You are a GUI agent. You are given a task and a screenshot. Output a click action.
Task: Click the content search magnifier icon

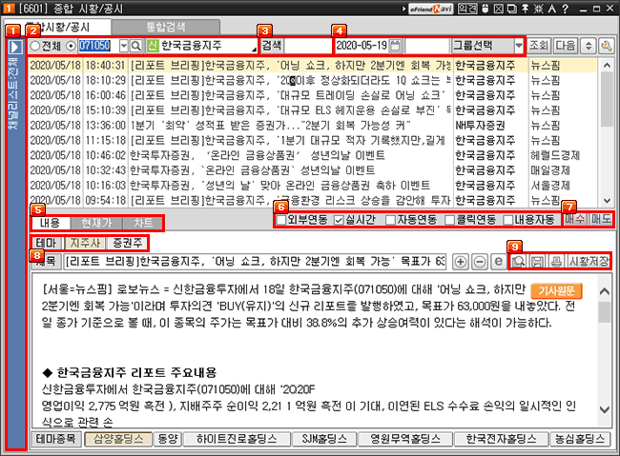pyautogui.click(x=518, y=262)
